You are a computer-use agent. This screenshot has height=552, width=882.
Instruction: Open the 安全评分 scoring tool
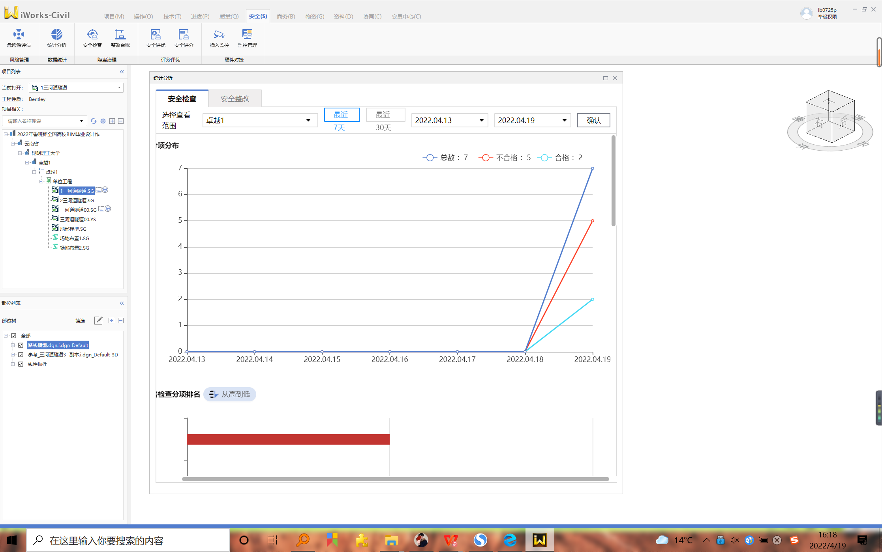[x=184, y=38]
